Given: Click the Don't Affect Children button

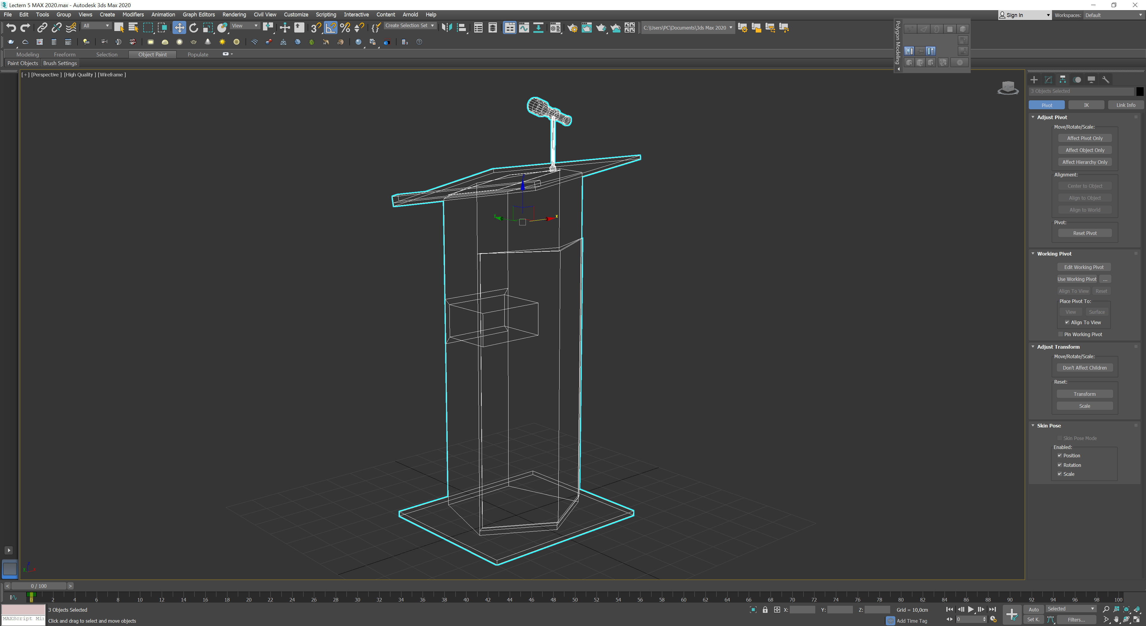Looking at the screenshot, I should [1085, 367].
